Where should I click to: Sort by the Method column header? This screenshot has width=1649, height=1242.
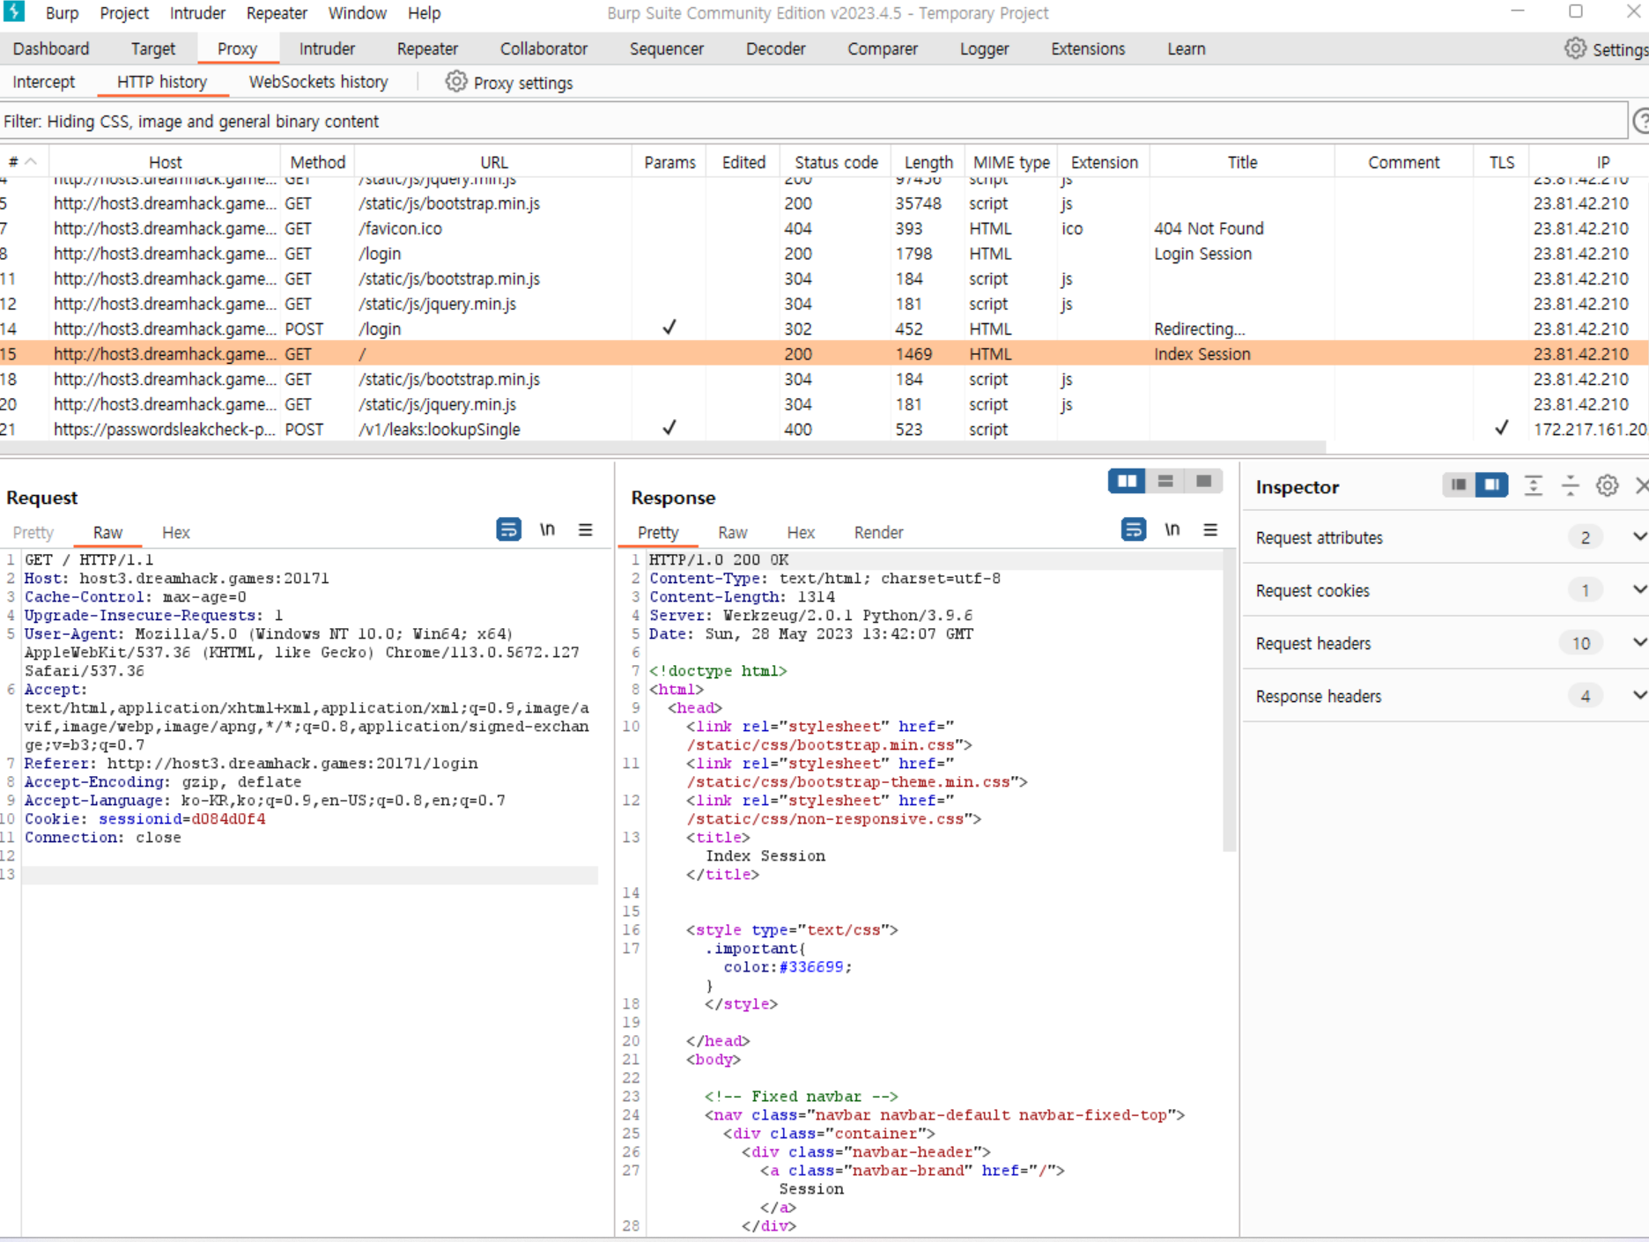(317, 162)
